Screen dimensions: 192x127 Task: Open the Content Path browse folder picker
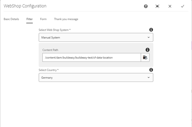tap(145, 57)
